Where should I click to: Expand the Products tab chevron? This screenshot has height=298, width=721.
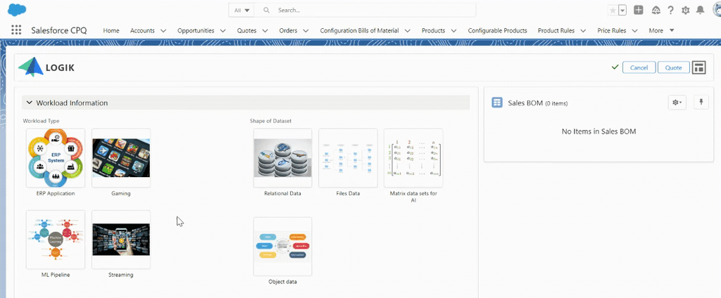pyautogui.click(x=454, y=31)
